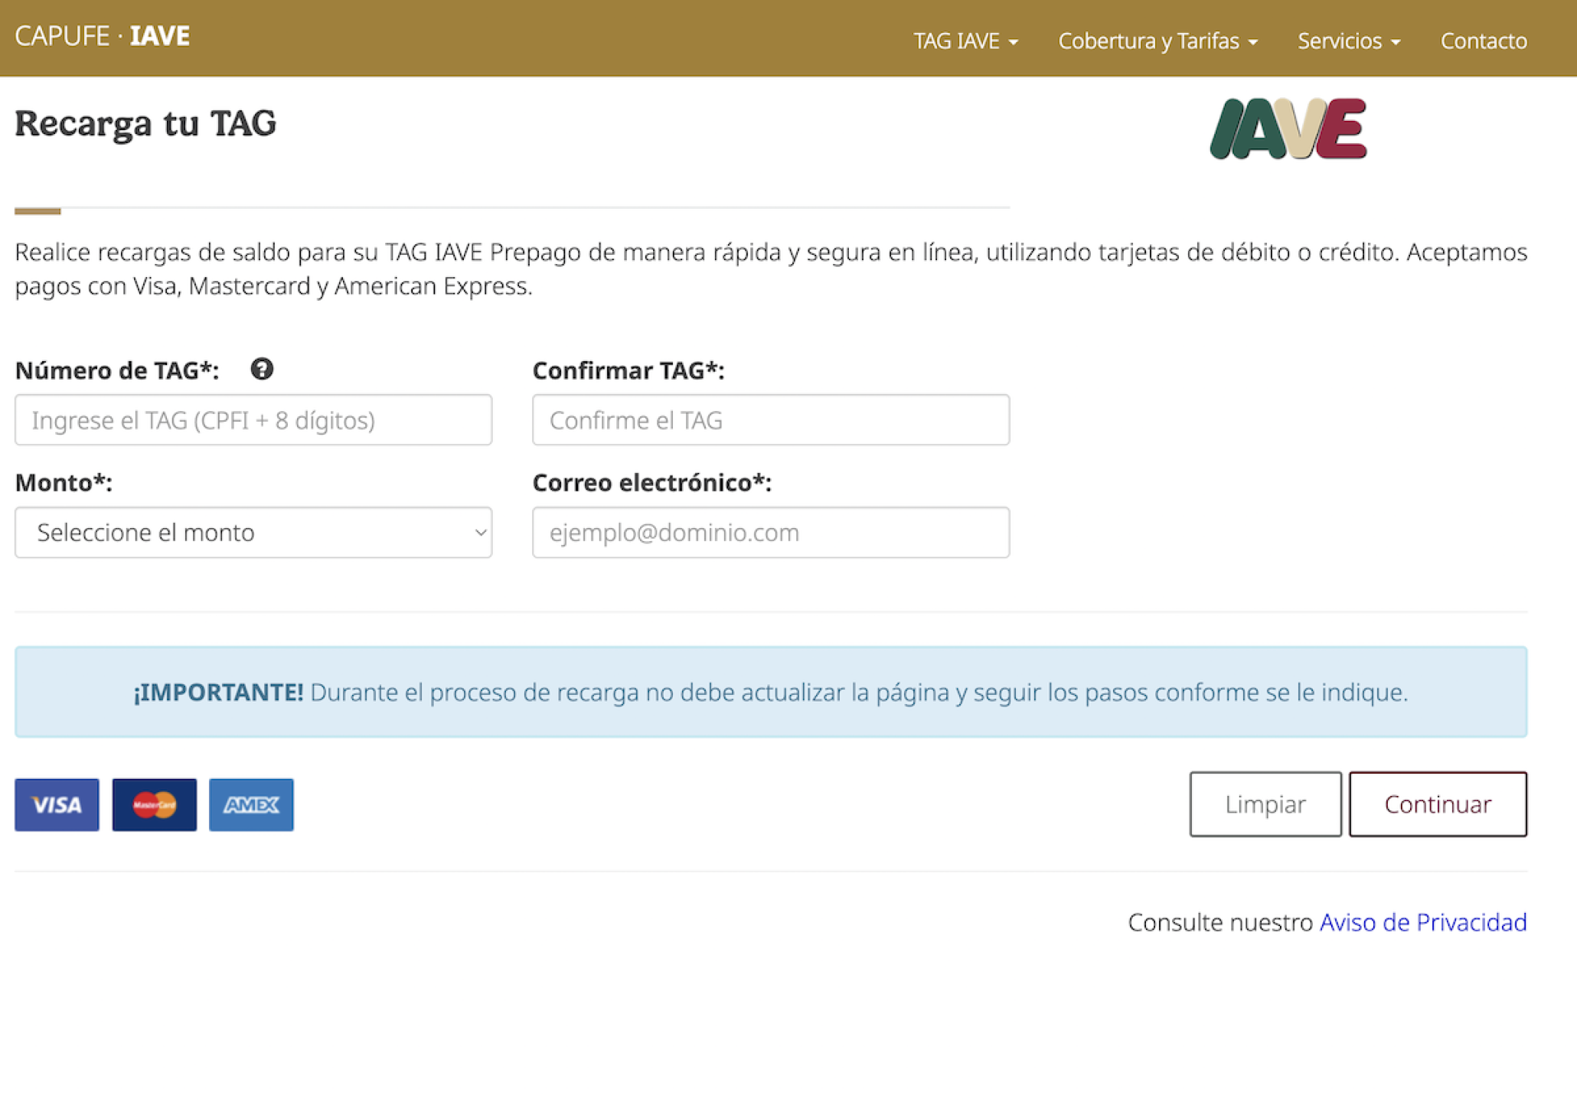
Task: Click the ¡IMPORTANTE! notice text
Action: tap(771, 692)
